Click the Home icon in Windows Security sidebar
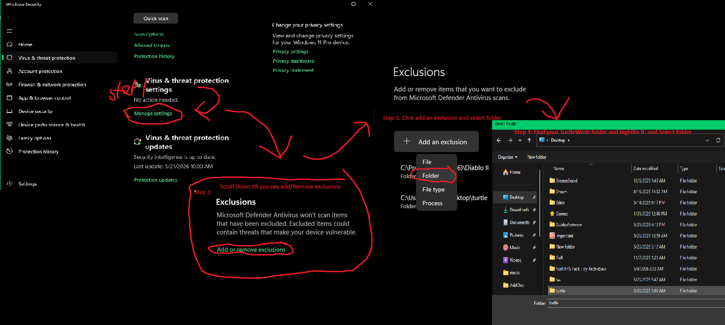725x325 pixels. 10,44
